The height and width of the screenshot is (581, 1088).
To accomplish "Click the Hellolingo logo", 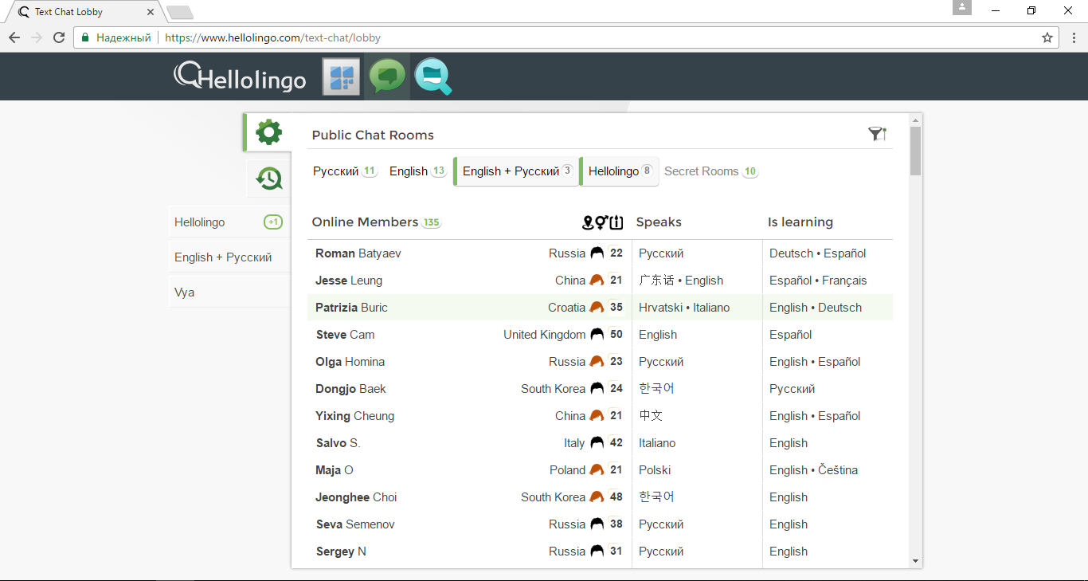I will pyautogui.click(x=240, y=77).
